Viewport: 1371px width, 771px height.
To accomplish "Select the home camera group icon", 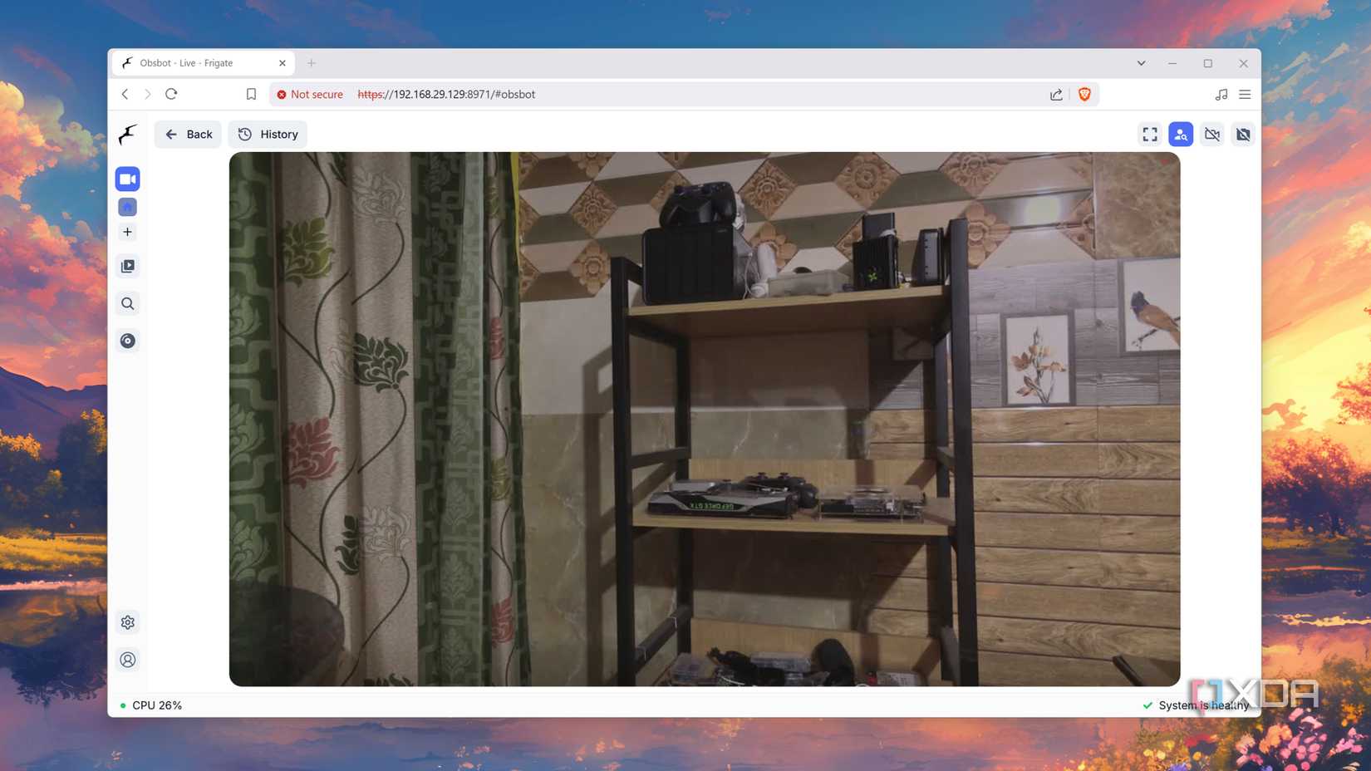I will click(x=127, y=207).
